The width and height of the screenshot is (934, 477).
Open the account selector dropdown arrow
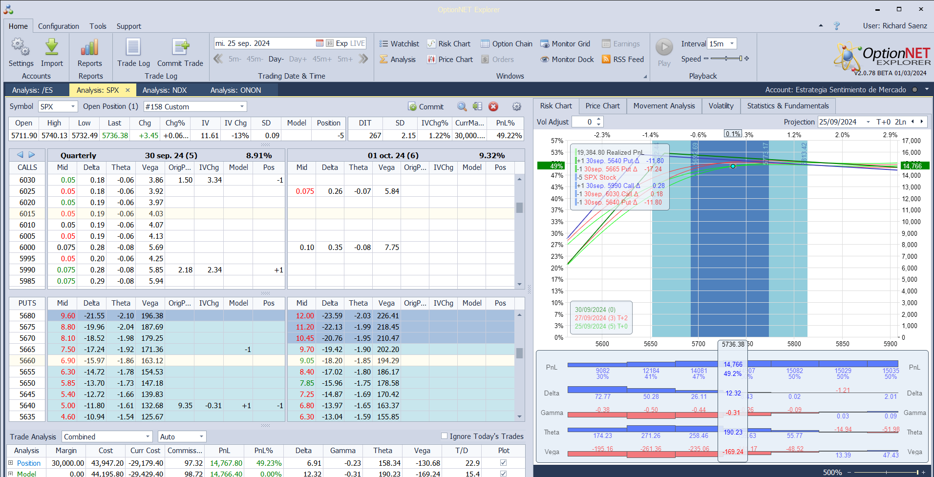pos(927,90)
